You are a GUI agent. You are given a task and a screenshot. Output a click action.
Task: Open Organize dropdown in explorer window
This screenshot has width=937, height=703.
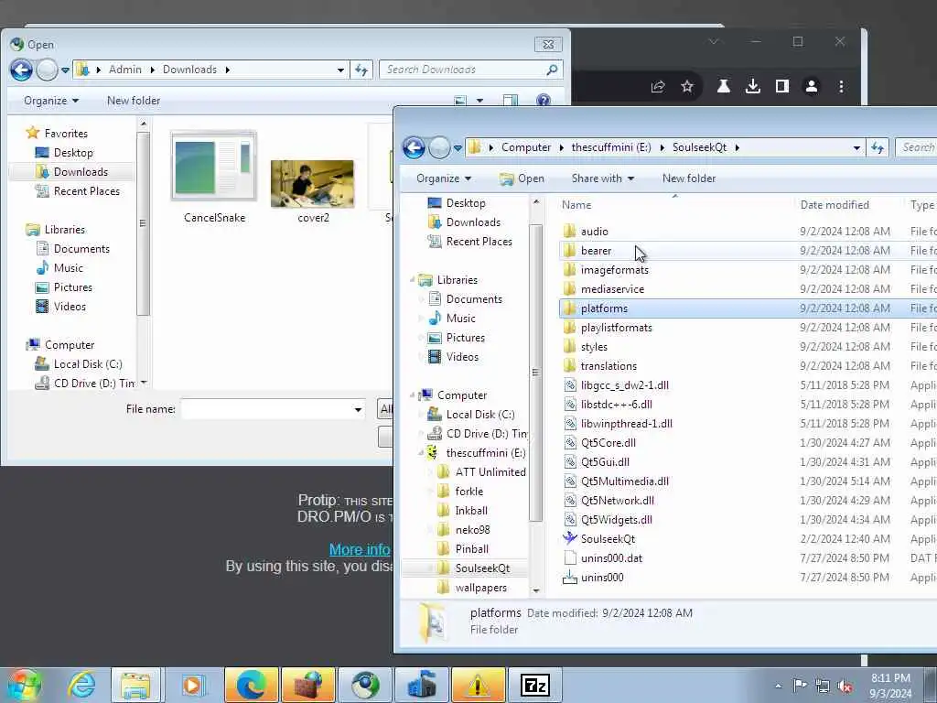click(444, 178)
